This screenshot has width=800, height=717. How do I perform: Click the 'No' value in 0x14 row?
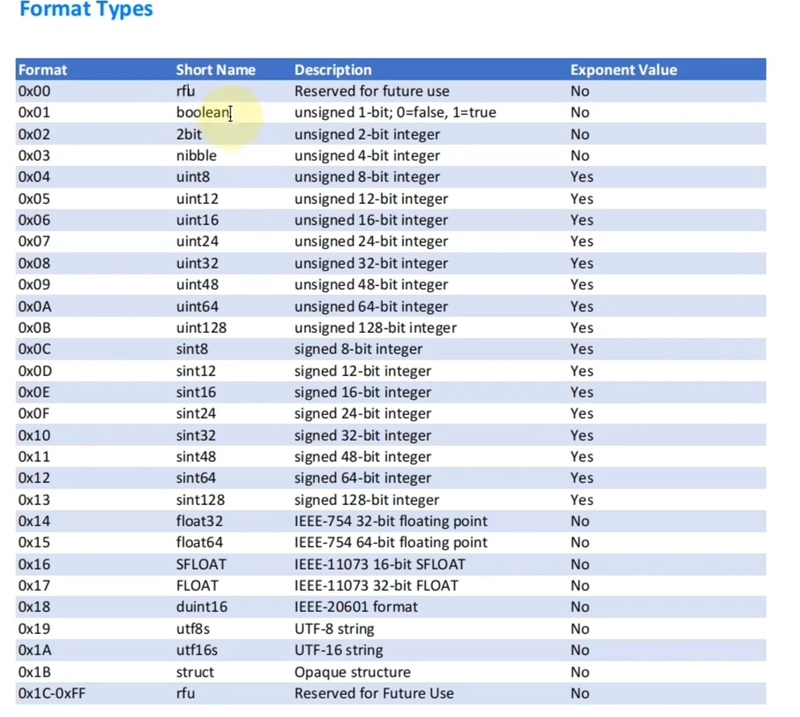point(579,521)
